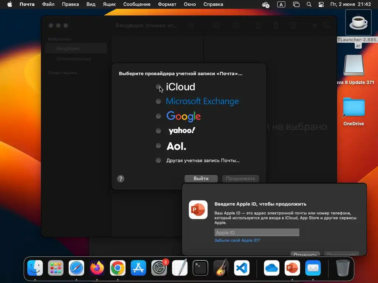Click the date and time "Пт, 2 июня 21:42"
Image resolution: width=378 pixels, height=283 pixels.
click(x=351, y=4)
